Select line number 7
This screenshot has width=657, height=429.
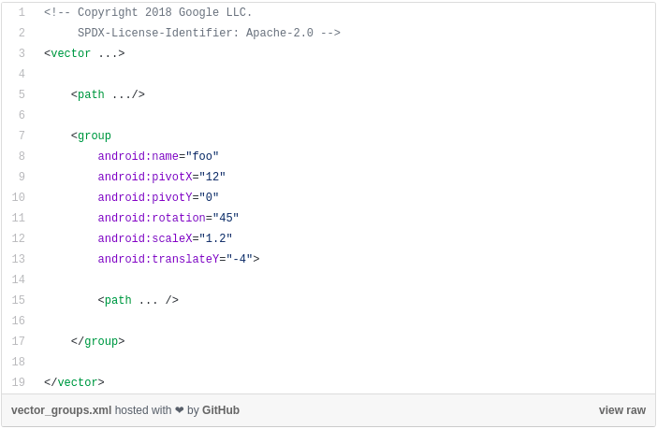tap(21, 136)
